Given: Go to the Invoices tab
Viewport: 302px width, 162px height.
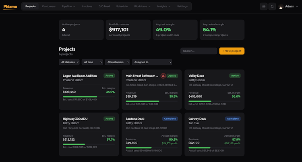Looking at the screenshot, I should 87,6.
